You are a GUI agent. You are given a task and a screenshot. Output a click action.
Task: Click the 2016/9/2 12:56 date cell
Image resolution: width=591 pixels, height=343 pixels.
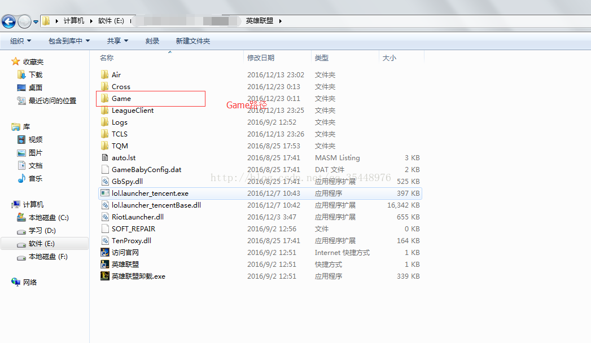coord(272,229)
